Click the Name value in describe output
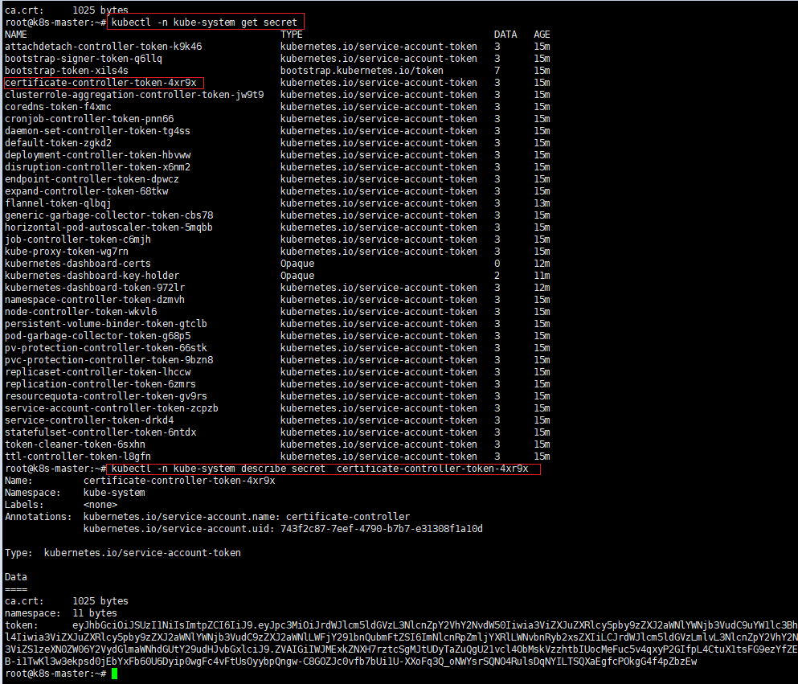798x684 pixels. (x=179, y=481)
